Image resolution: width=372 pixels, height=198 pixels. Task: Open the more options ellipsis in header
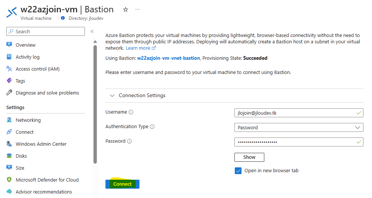point(138,9)
